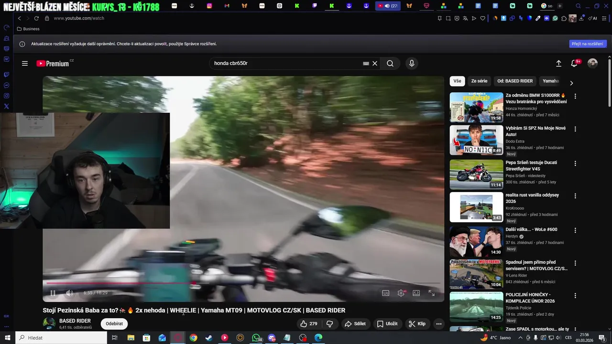612x344 pixels.
Task: Open BASED RIDER channel name
Action: click(x=75, y=321)
